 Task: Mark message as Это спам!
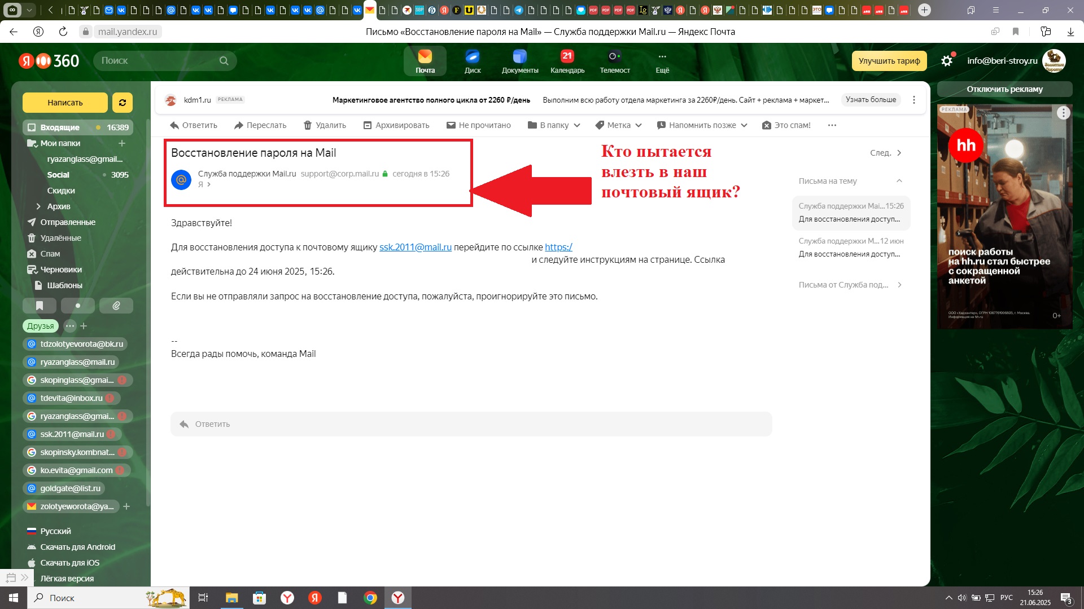coord(786,125)
